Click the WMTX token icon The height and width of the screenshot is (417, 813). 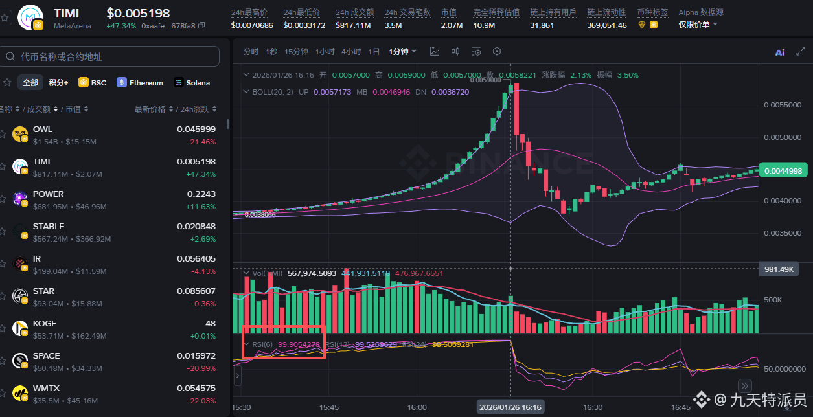click(x=20, y=393)
